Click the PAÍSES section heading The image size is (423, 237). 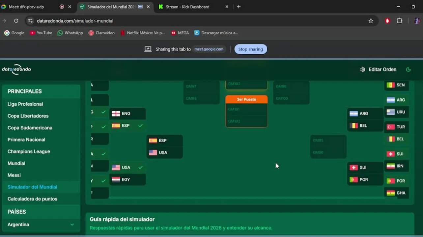click(17, 212)
